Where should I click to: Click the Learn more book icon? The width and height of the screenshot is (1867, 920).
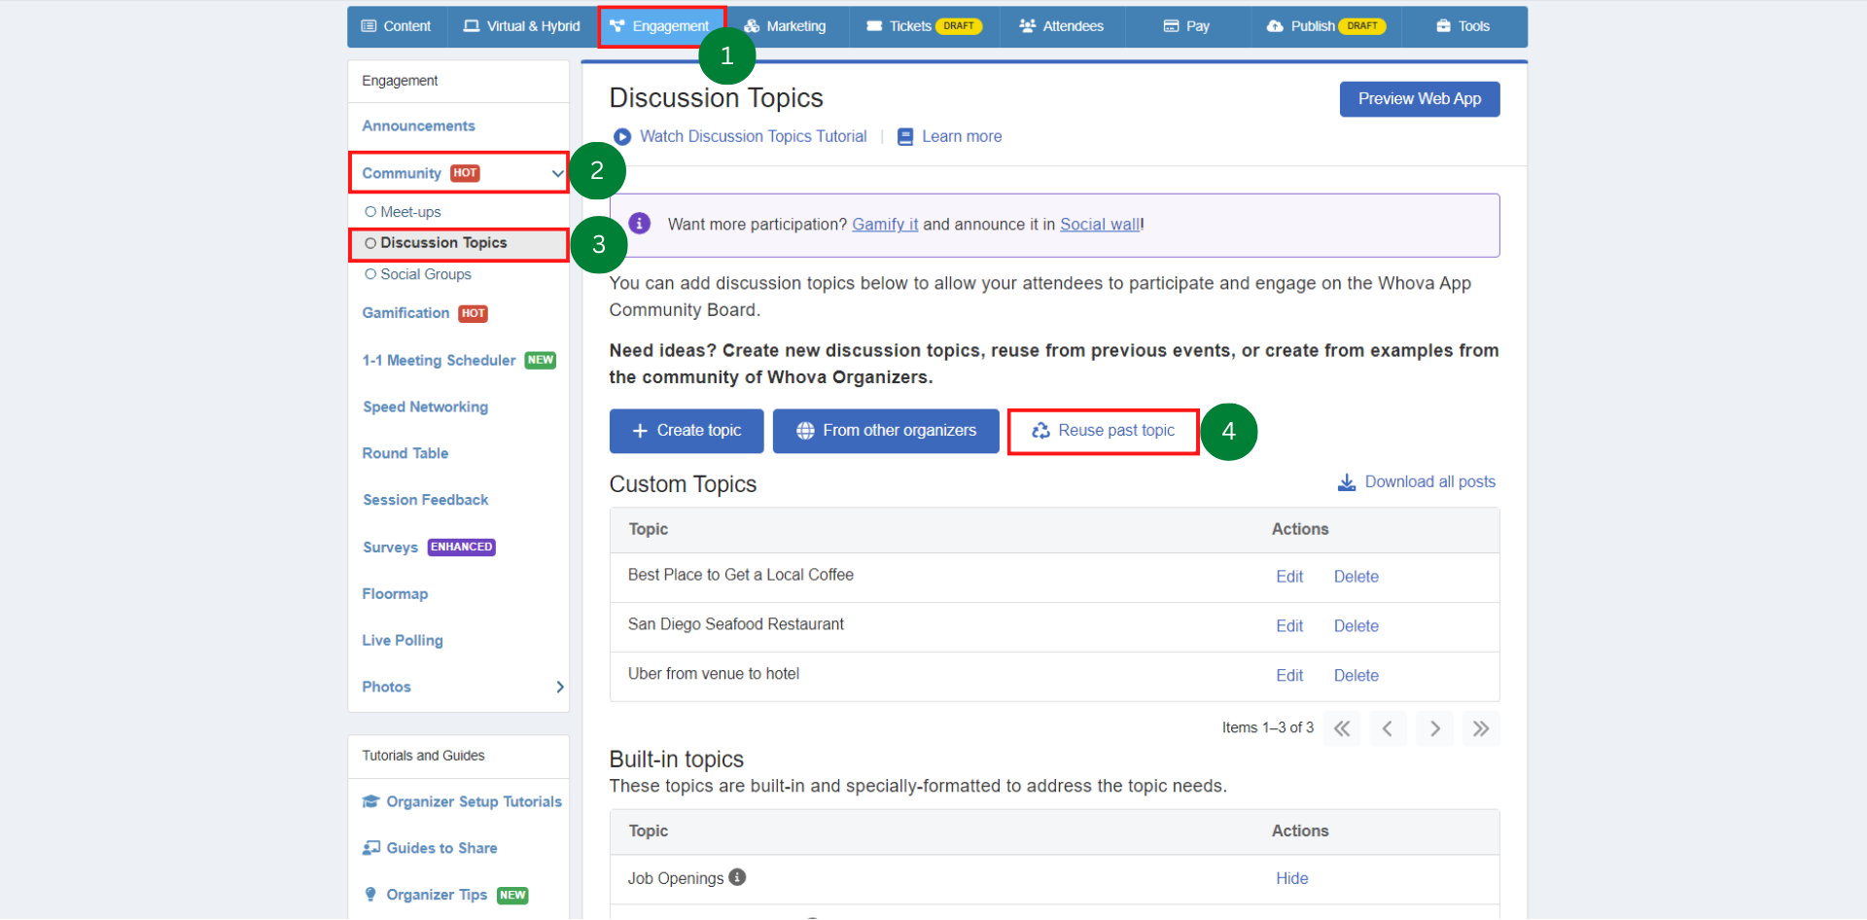(905, 137)
